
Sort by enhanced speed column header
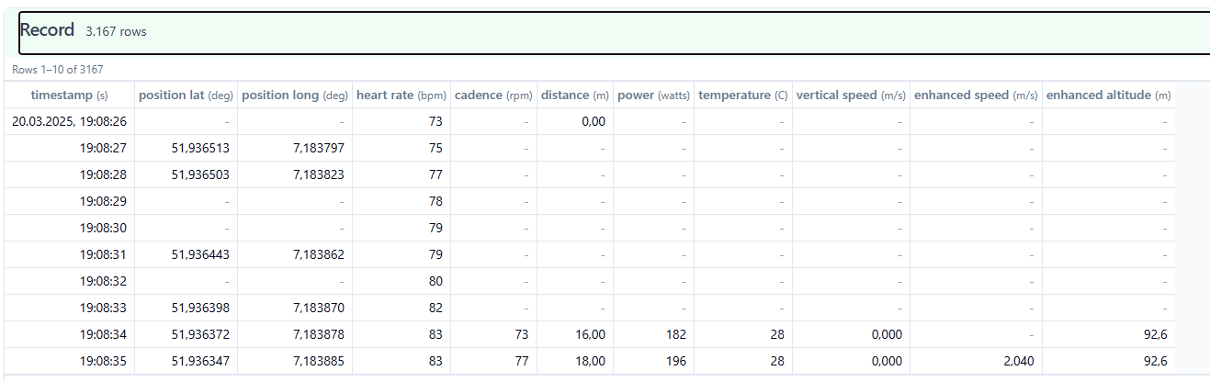(977, 95)
